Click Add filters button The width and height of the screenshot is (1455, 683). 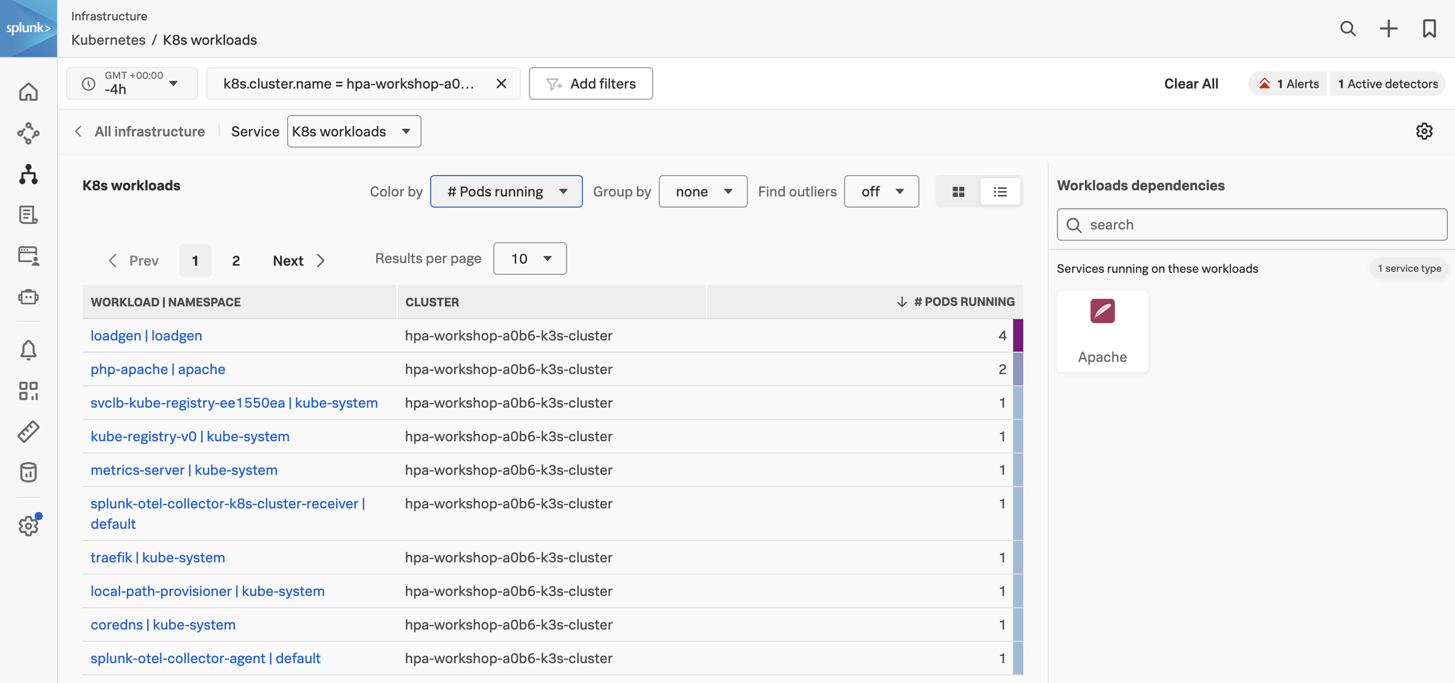pos(591,83)
